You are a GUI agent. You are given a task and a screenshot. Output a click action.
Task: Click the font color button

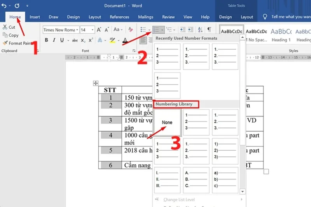pyautogui.click(x=125, y=40)
